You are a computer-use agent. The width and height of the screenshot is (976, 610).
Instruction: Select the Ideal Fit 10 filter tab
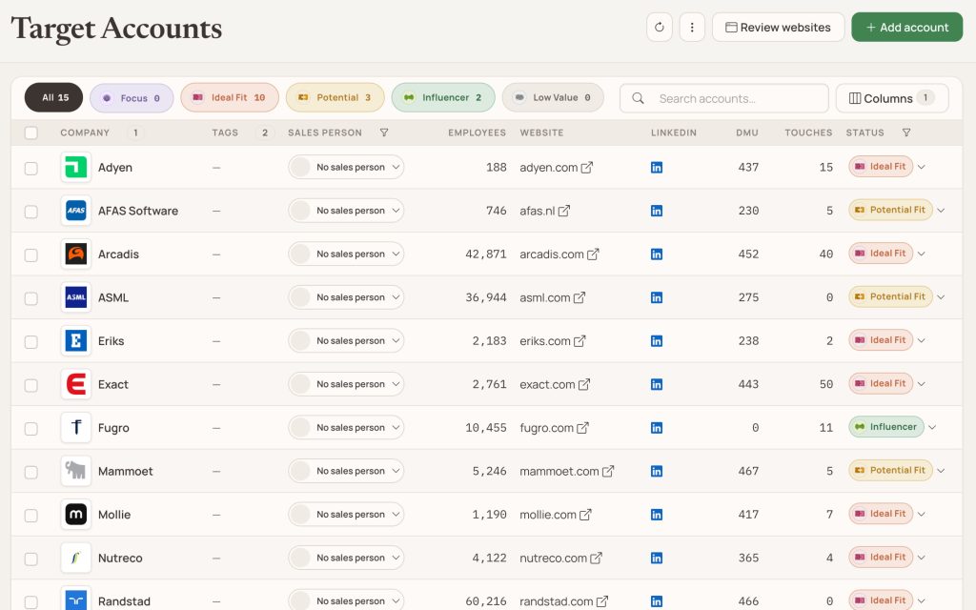coord(230,98)
